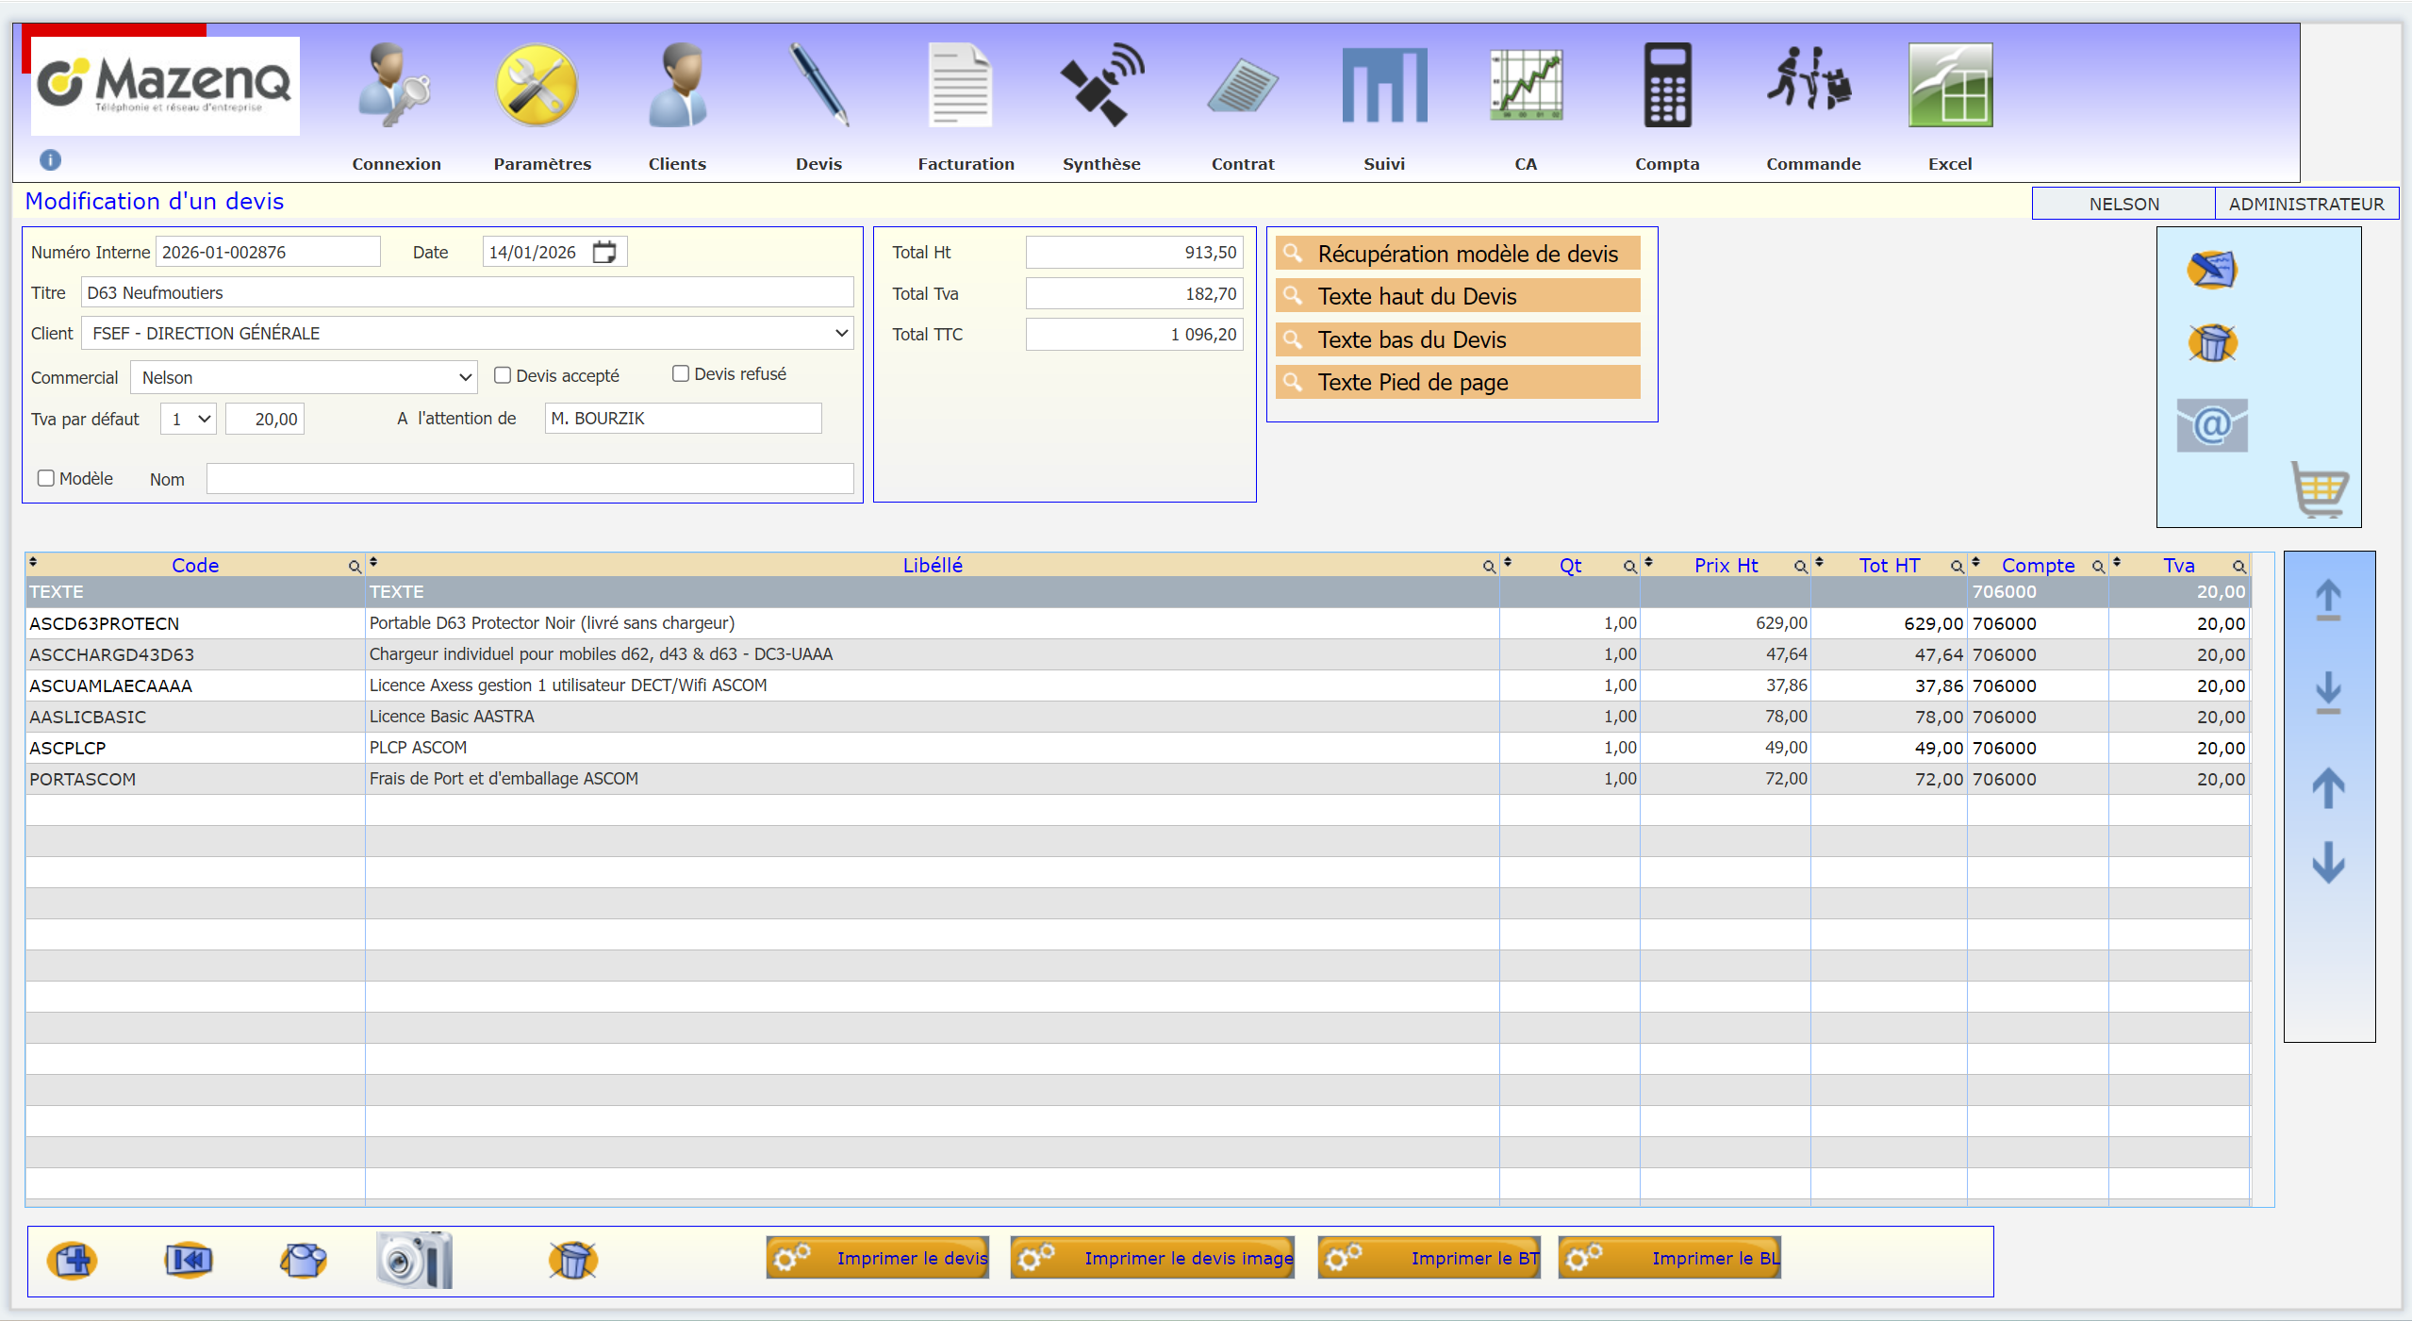Sort the table by Prix Ht column
The height and width of the screenshot is (1321, 2412).
pos(1648,563)
